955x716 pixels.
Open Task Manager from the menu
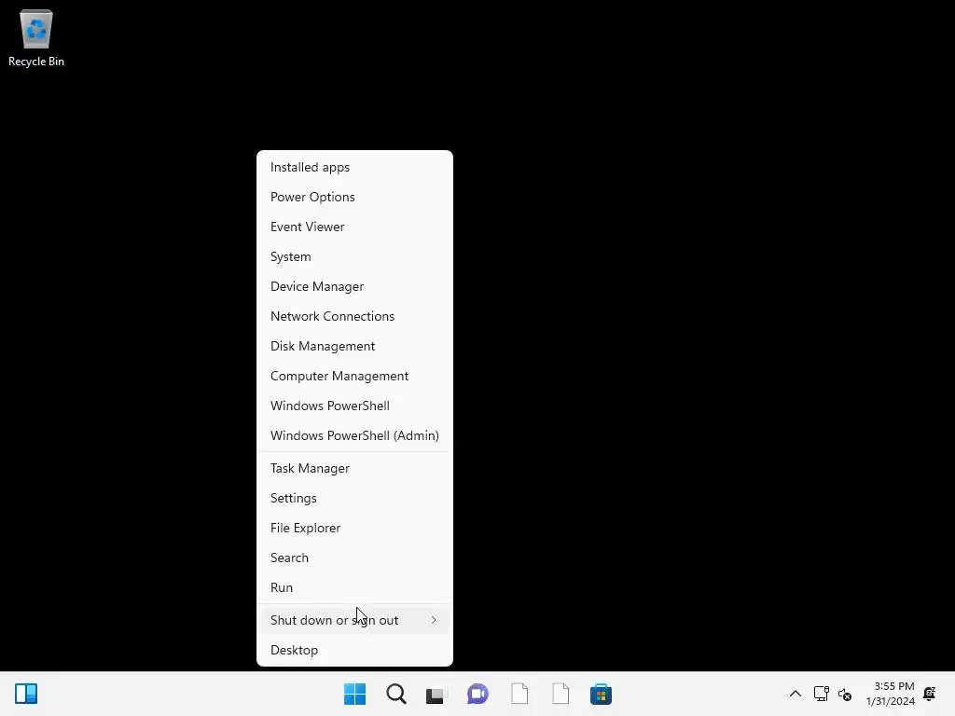pyautogui.click(x=354, y=468)
